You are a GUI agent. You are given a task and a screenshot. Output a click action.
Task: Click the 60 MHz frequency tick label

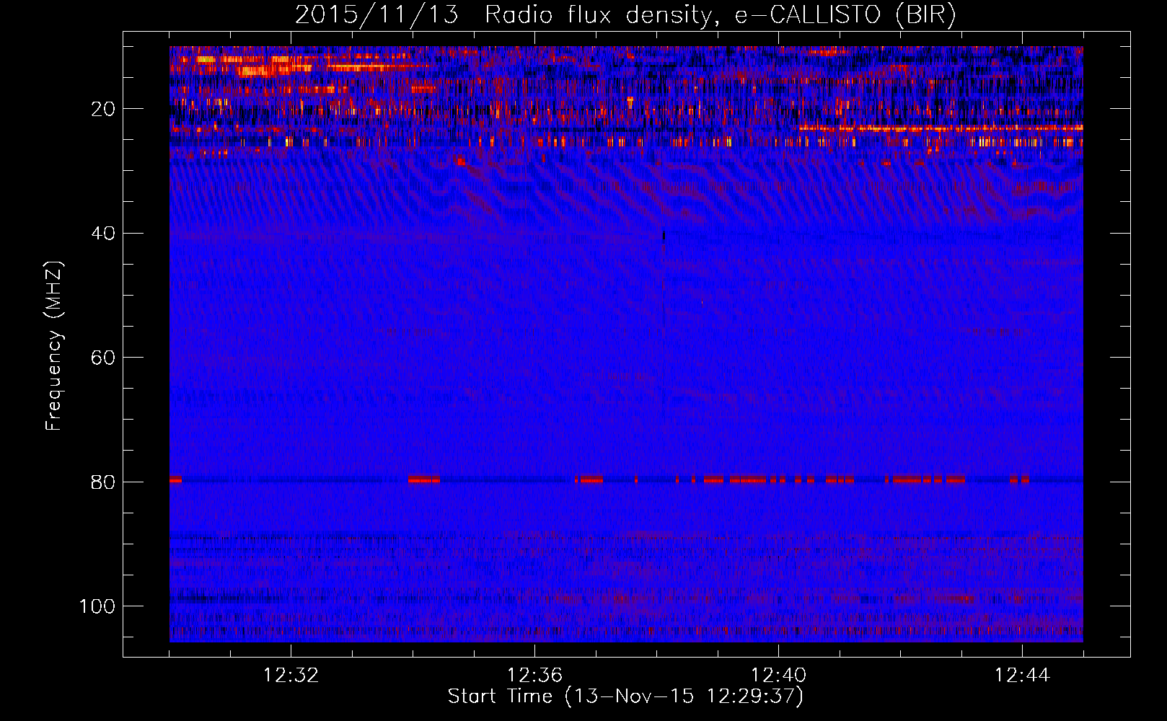102,358
